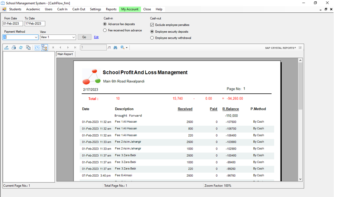The height and width of the screenshot is (197, 340).
Task: Click the Fee: 6 Almasi row description
Action: pos(123,175)
